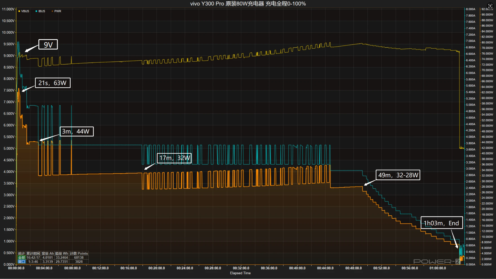Click the window points value 3828
The height and width of the screenshot is (279, 496).
point(79,262)
